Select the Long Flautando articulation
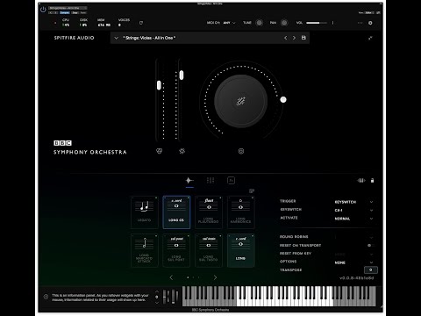 [x=209, y=212]
